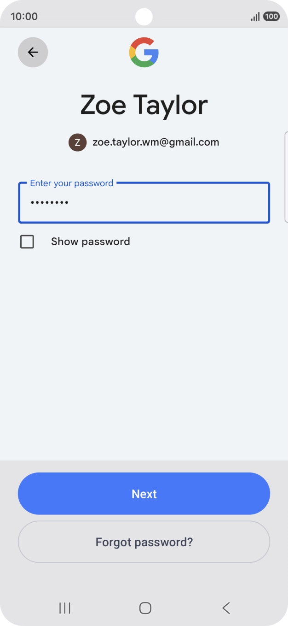This screenshot has width=288, height=626.
Task: Tap the back arrow button at top
Action: click(x=33, y=53)
